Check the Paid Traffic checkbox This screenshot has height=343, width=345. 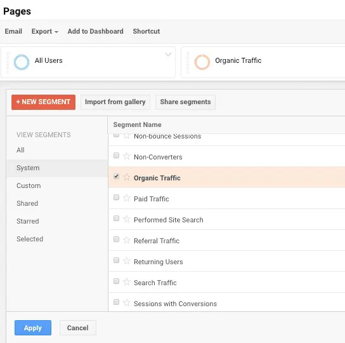click(117, 198)
